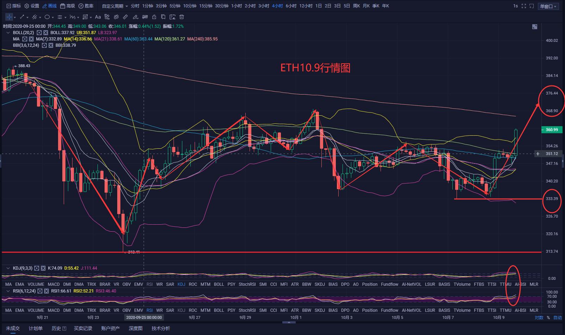Open KDJ(9,3,3) settings gear
Image resolution: width=565 pixels, height=335 pixels.
(37, 268)
